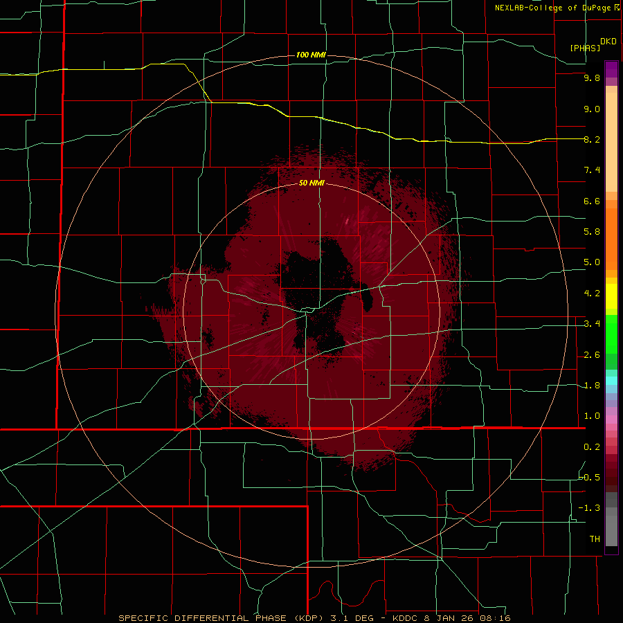
Task: Pick the yellow segment of the color bar
Action: (611, 296)
